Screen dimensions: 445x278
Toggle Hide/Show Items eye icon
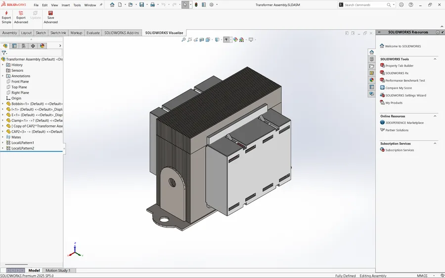pyautogui.click(x=226, y=40)
